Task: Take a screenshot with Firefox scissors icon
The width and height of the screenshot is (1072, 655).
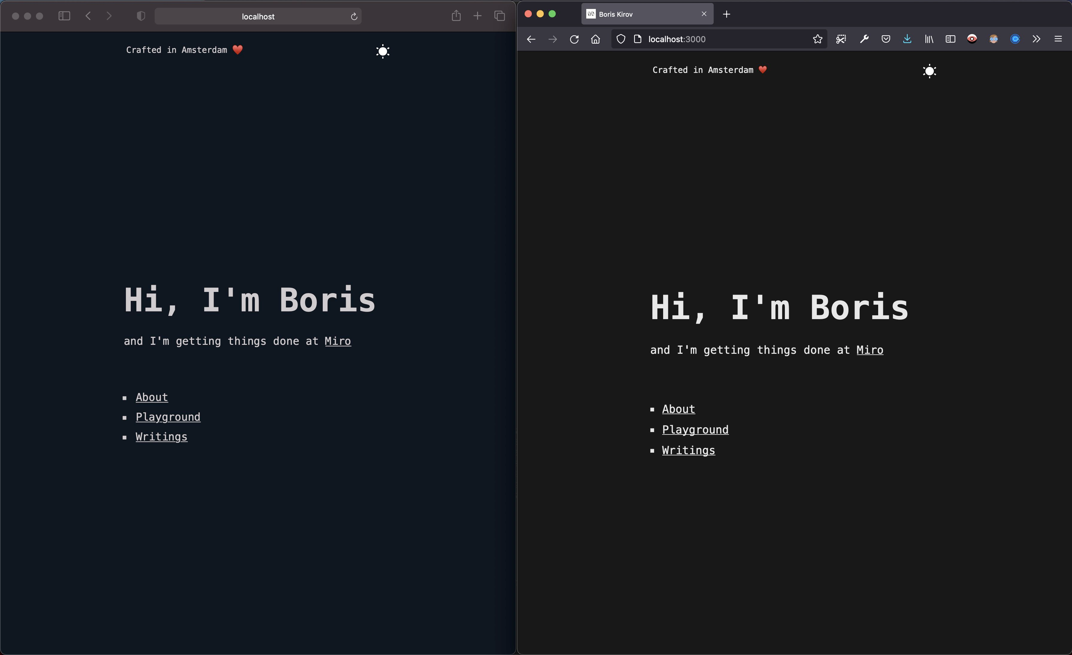Action: point(841,39)
